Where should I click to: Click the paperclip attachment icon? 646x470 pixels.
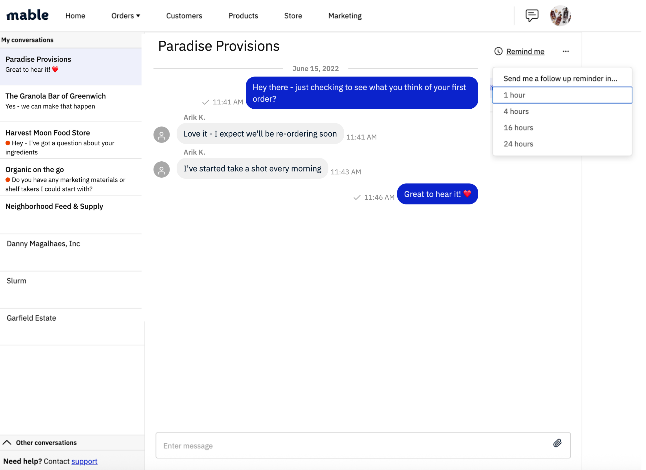[557, 443]
